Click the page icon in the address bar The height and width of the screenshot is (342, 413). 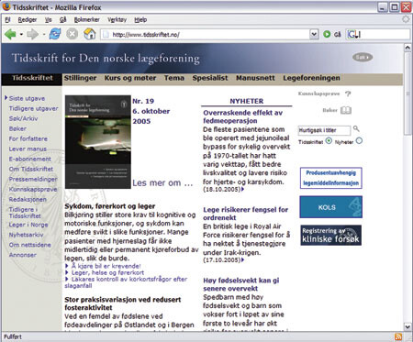pos(106,35)
